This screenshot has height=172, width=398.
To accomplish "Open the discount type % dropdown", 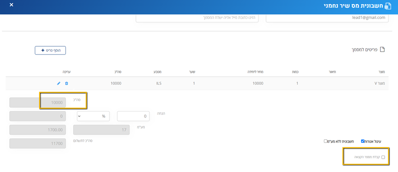I will 93,117.
